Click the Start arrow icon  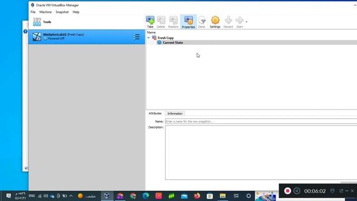pyautogui.click(x=239, y=22)
